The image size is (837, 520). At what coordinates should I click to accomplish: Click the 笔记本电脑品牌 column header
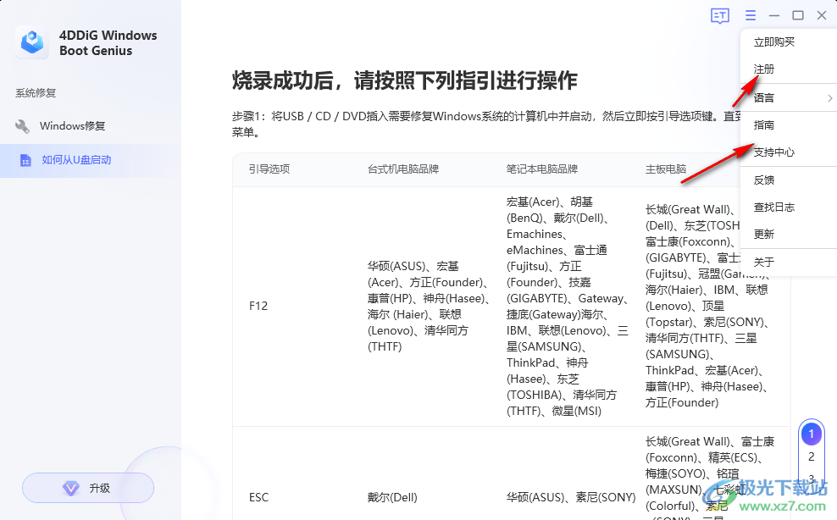point(542,169)
